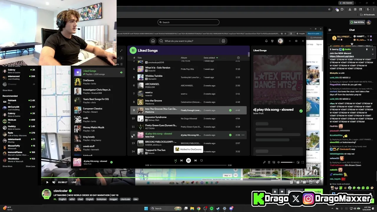Open the Spotify profile avatar

click(x=280, y=41)
